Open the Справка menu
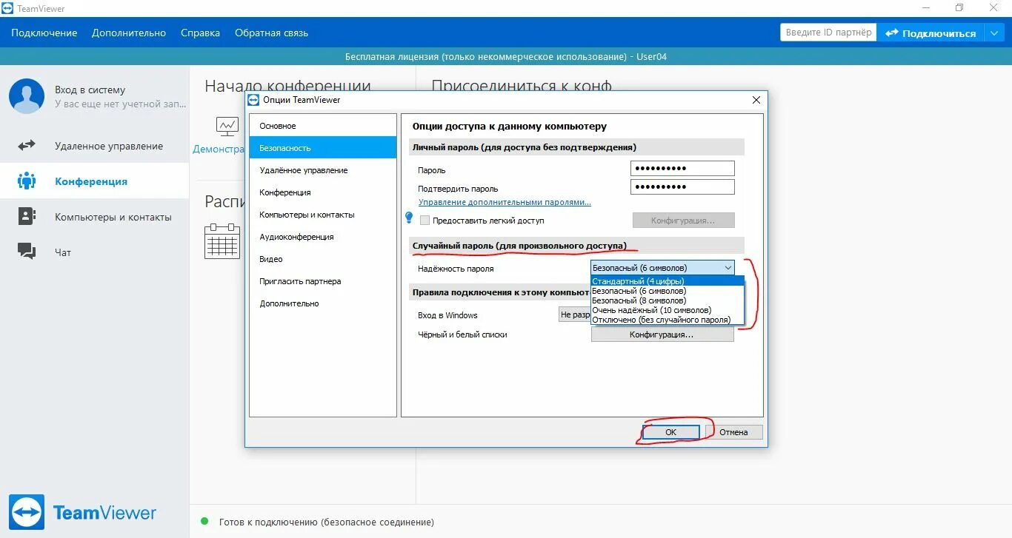This screenshot has height=538, width=1012. [200, 33]
